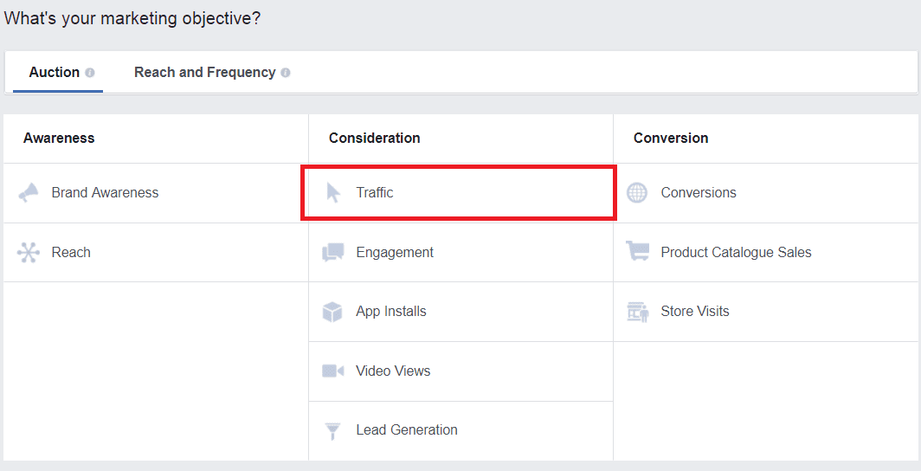Click the Product Catalogue Sales cart icon
Viewport: 921px width, 471px height.
(638, 253)
